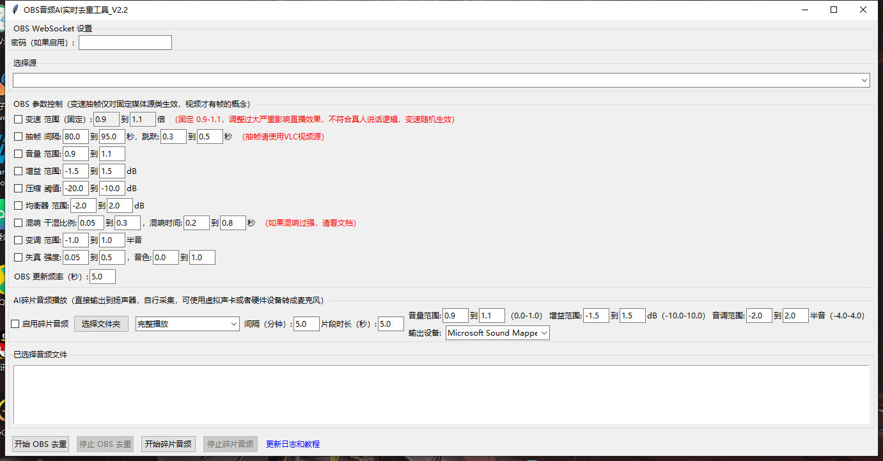
Task: Maximize the OBS tool window
Action: [834, 10]
